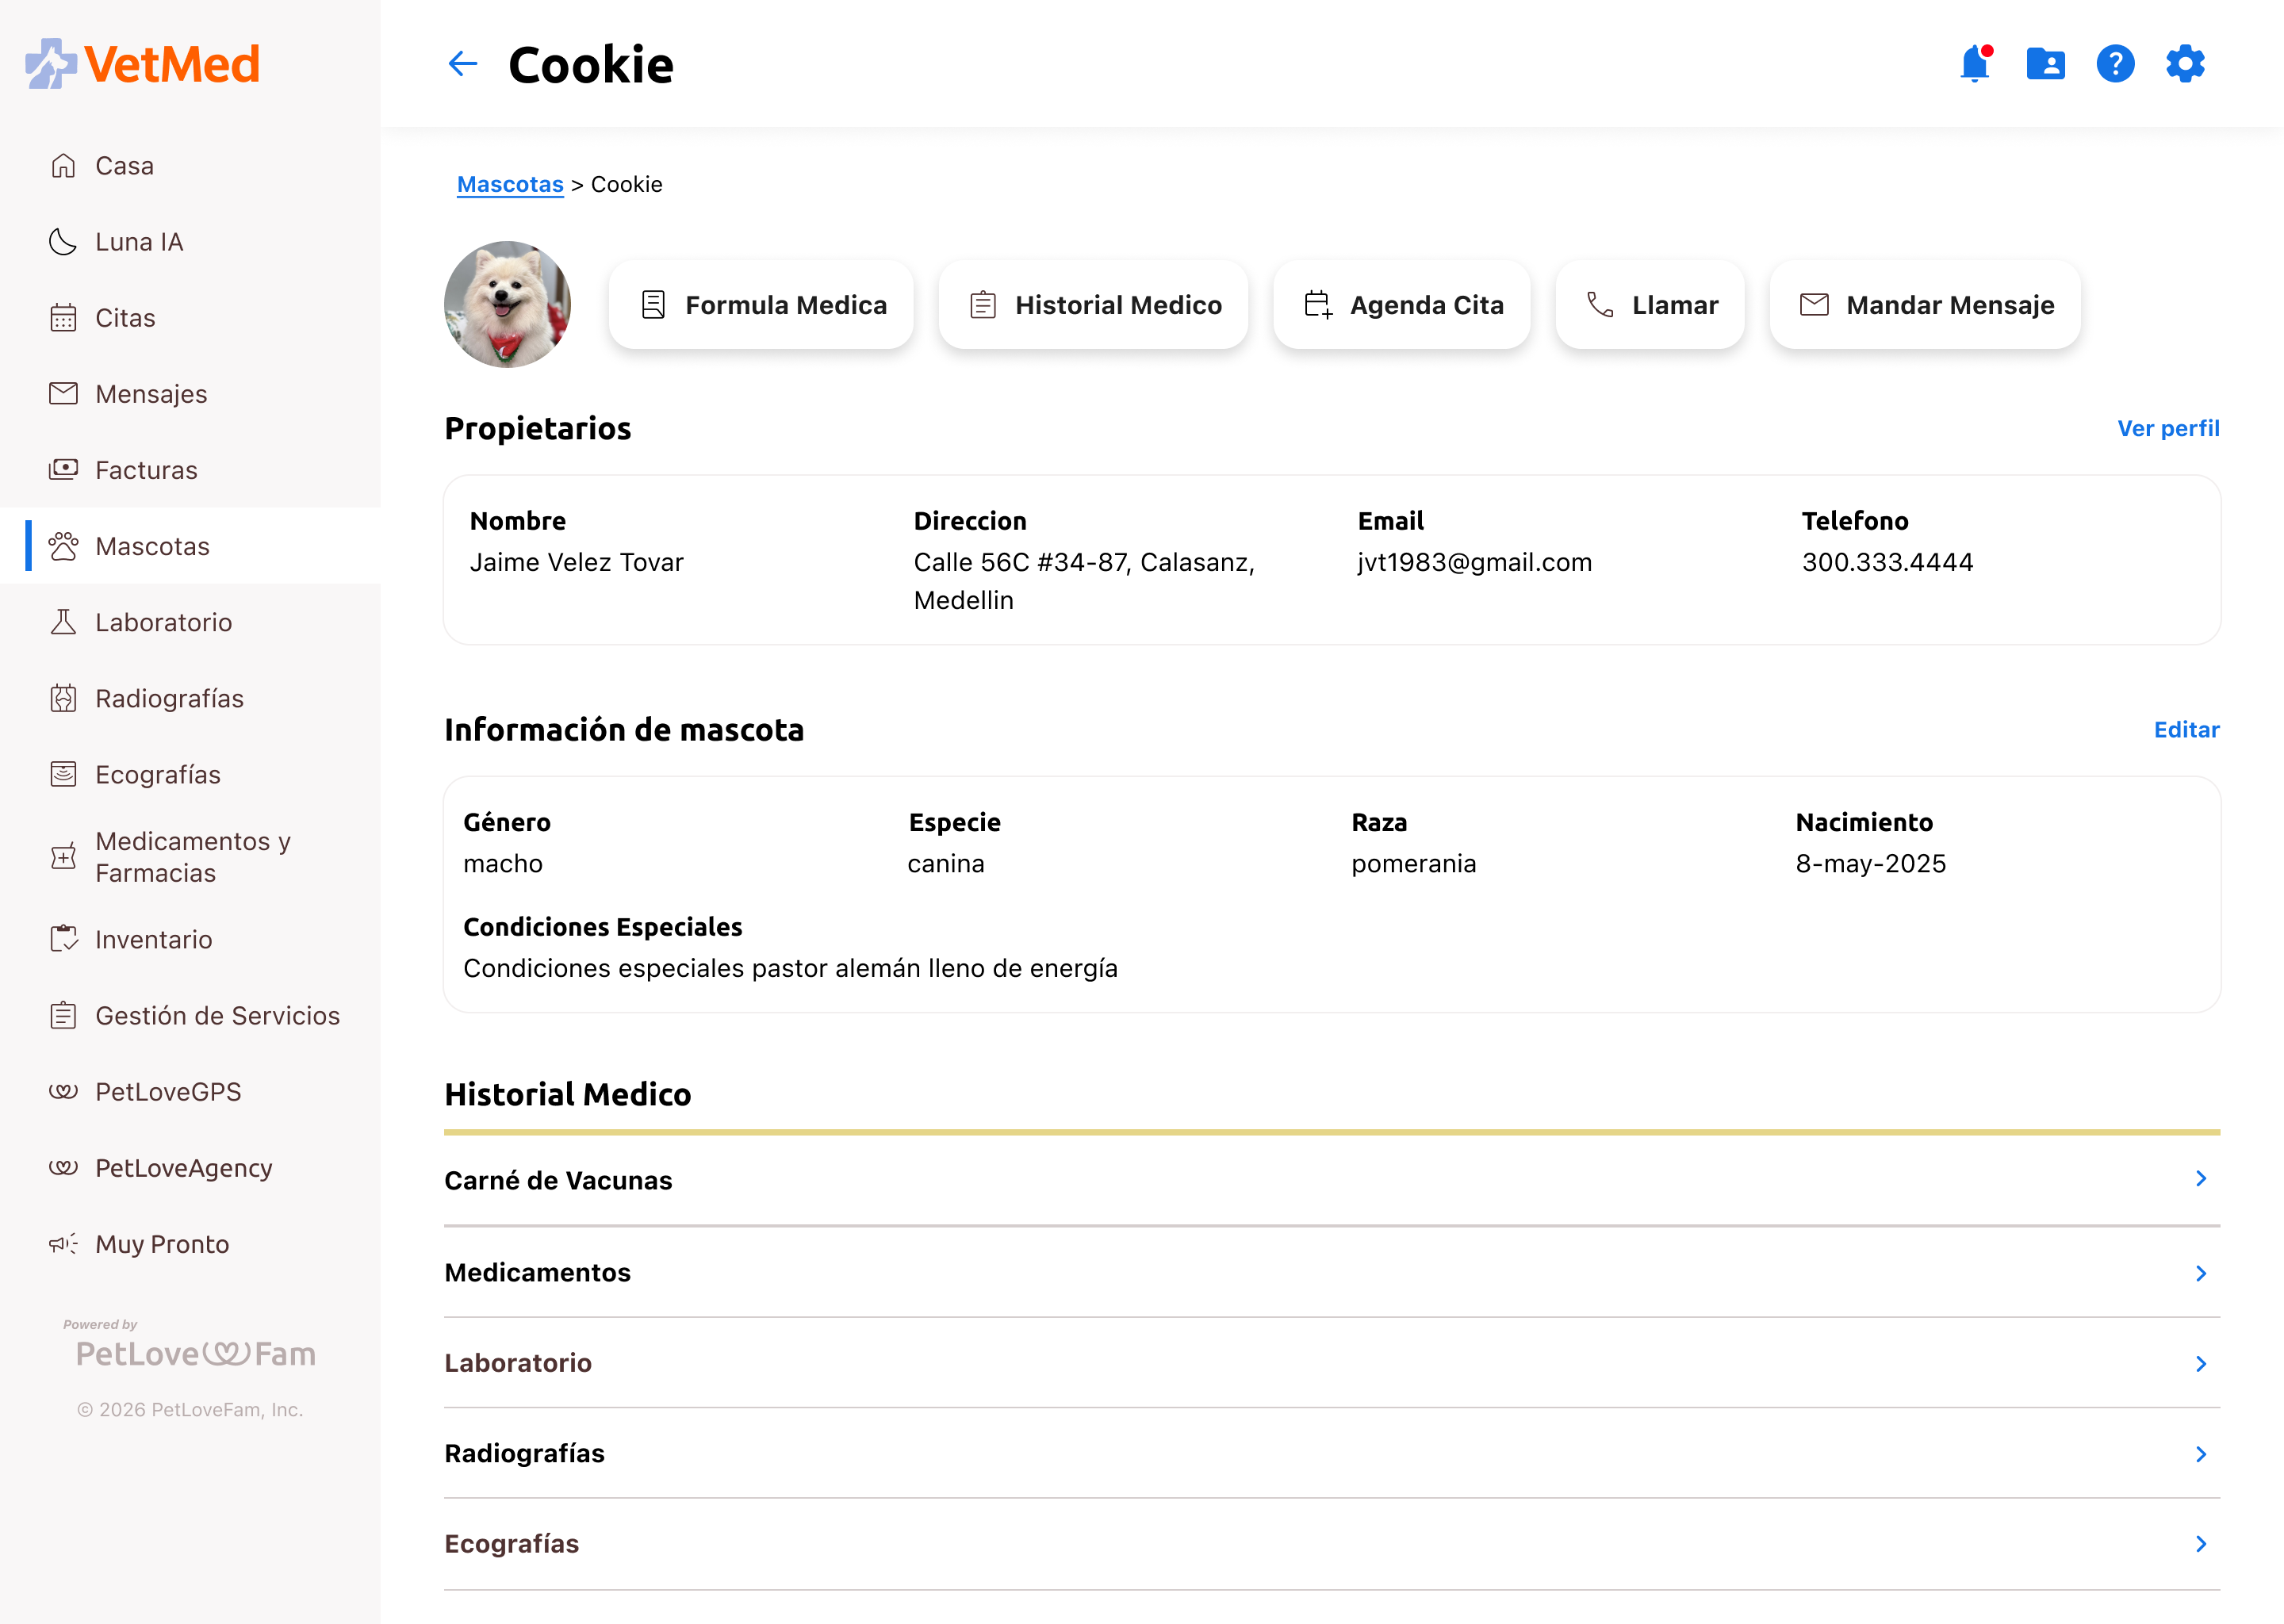
Task: Click the Mensajes envelope icon in sidebar
Action: 63,393
